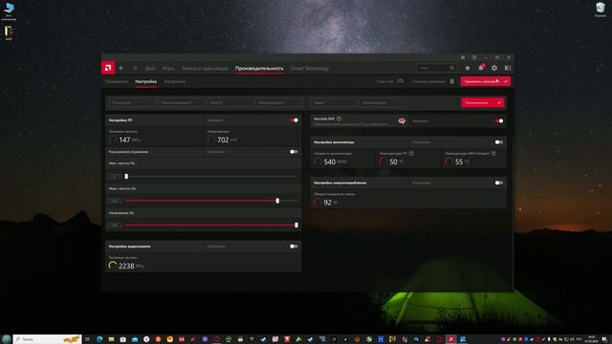Image resolution: width=612 pixels, height=344 pixels.
Task: Click the search field in AMD Software
Action: (436, 68)
